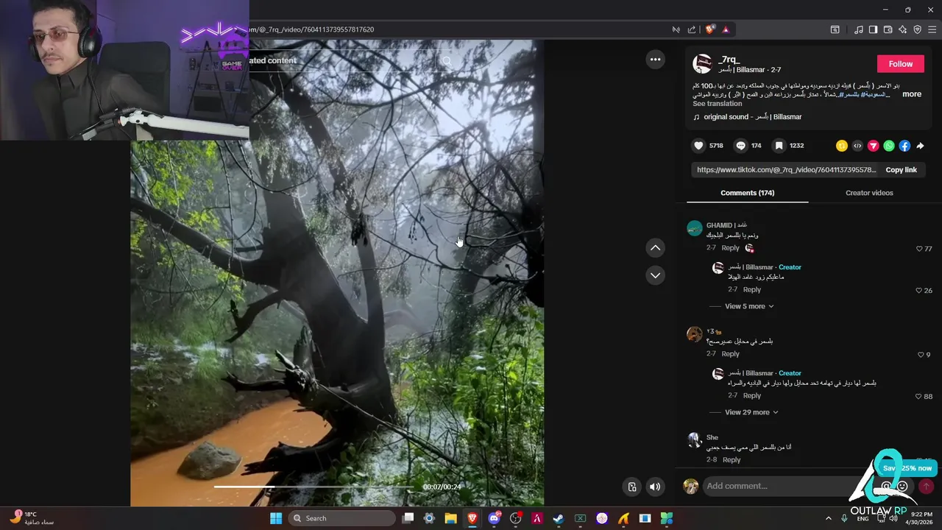Click See translation under the caption

click(718, 104)
